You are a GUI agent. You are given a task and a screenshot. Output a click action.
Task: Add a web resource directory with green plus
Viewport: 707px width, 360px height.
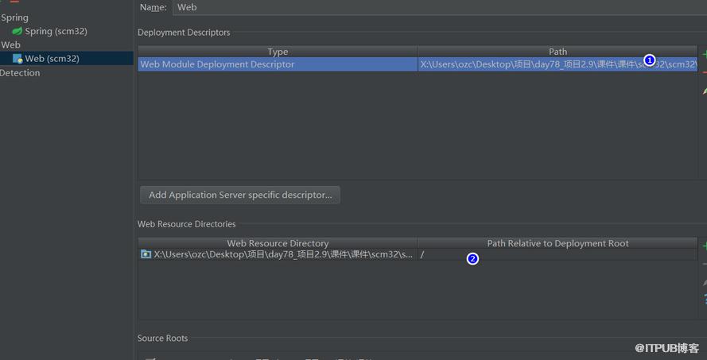(705, 246)
